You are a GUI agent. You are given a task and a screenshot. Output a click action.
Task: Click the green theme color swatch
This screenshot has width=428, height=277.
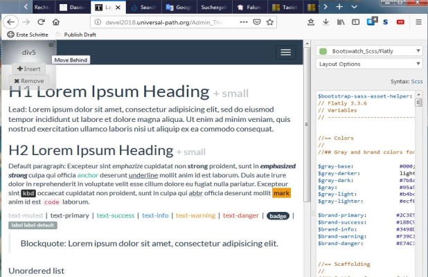(323, 51)
